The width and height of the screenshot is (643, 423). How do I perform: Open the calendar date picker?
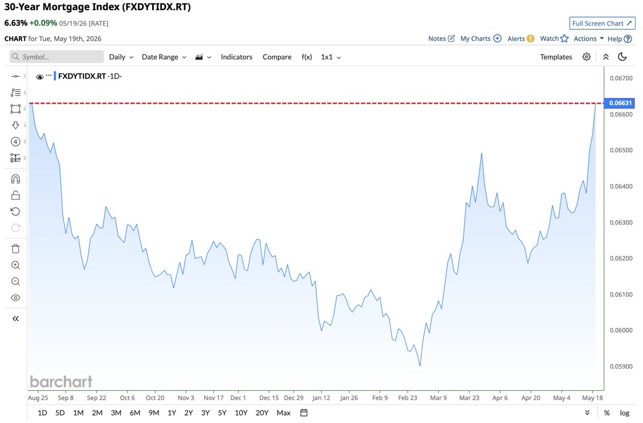[x=304, y=413]
